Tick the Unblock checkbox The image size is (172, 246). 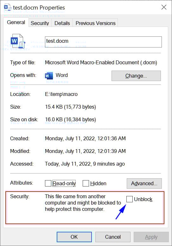[x=130, y=199]
